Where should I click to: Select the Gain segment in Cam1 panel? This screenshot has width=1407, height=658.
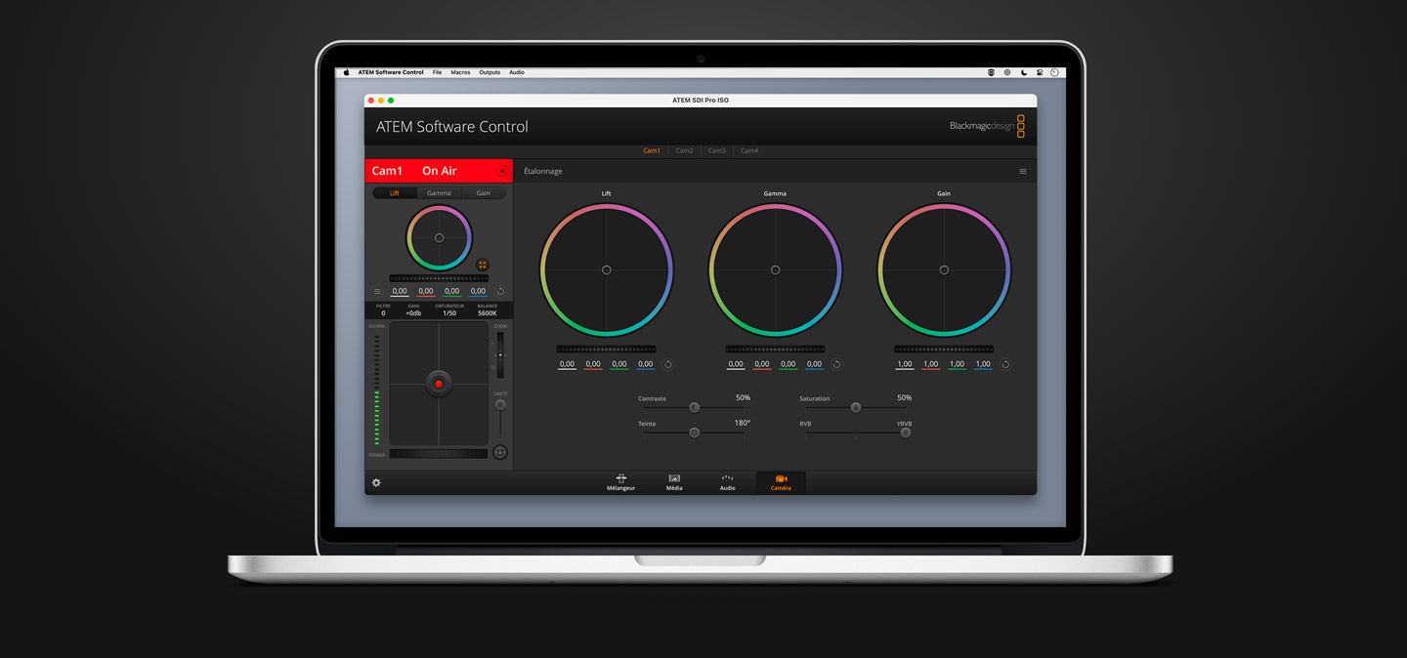[x=484, y=193]
